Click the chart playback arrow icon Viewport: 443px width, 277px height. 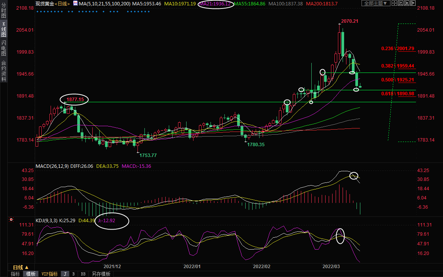pos(407,3)
